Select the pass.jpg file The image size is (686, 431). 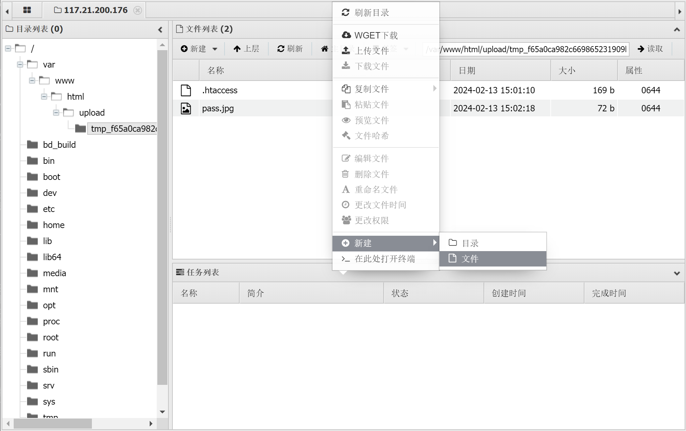218,108
